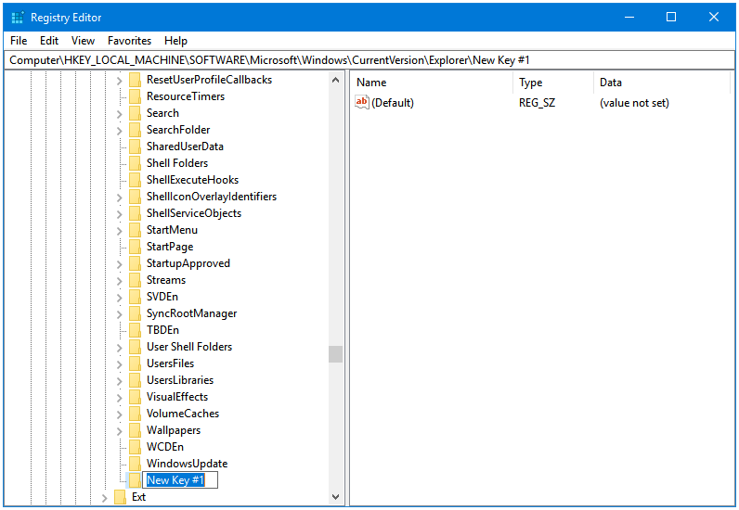Click the Registry Editor app icon in title bar
This screenshot has height=510, width=739.
(18, 18)
